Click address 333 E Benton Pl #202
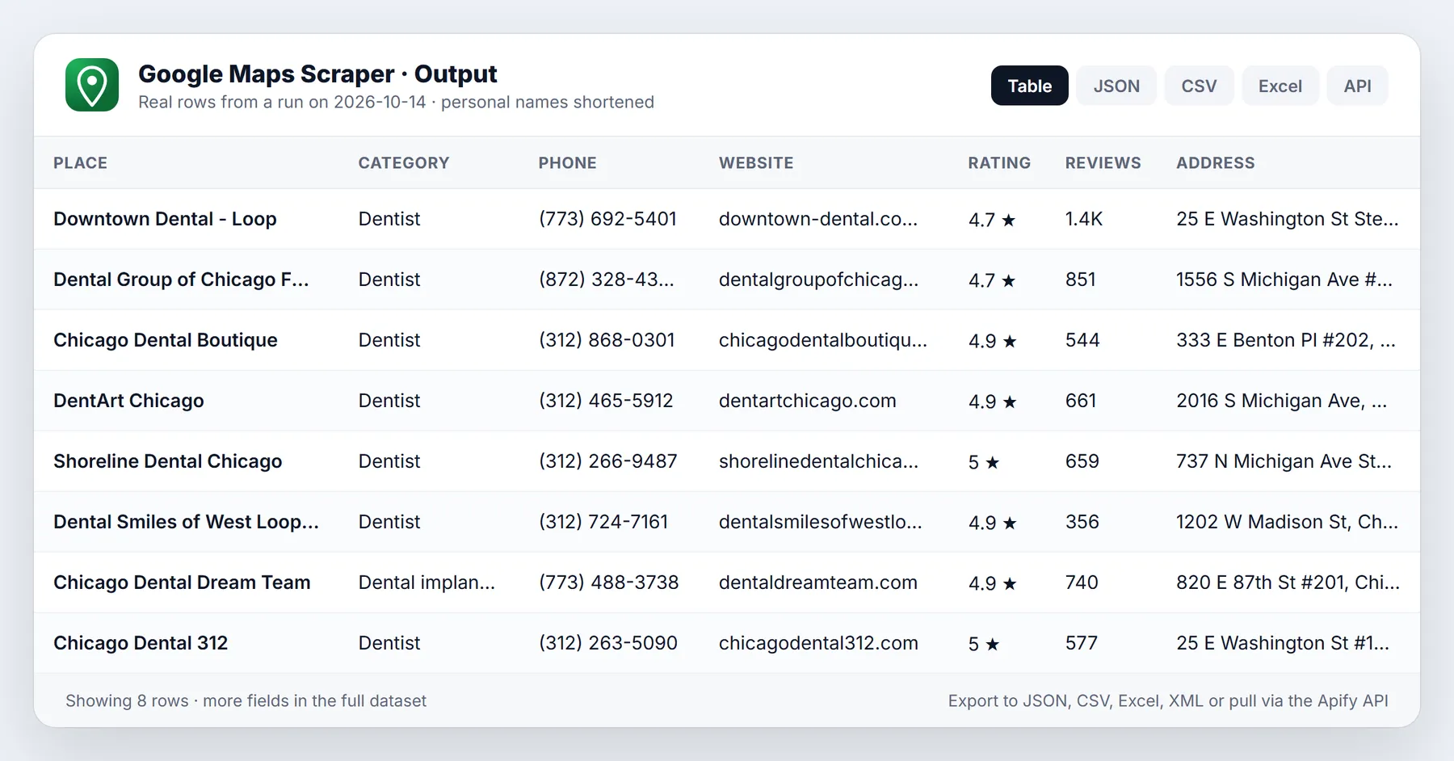This screenshot has width=1454, height=761. [x=1286, y=340]
